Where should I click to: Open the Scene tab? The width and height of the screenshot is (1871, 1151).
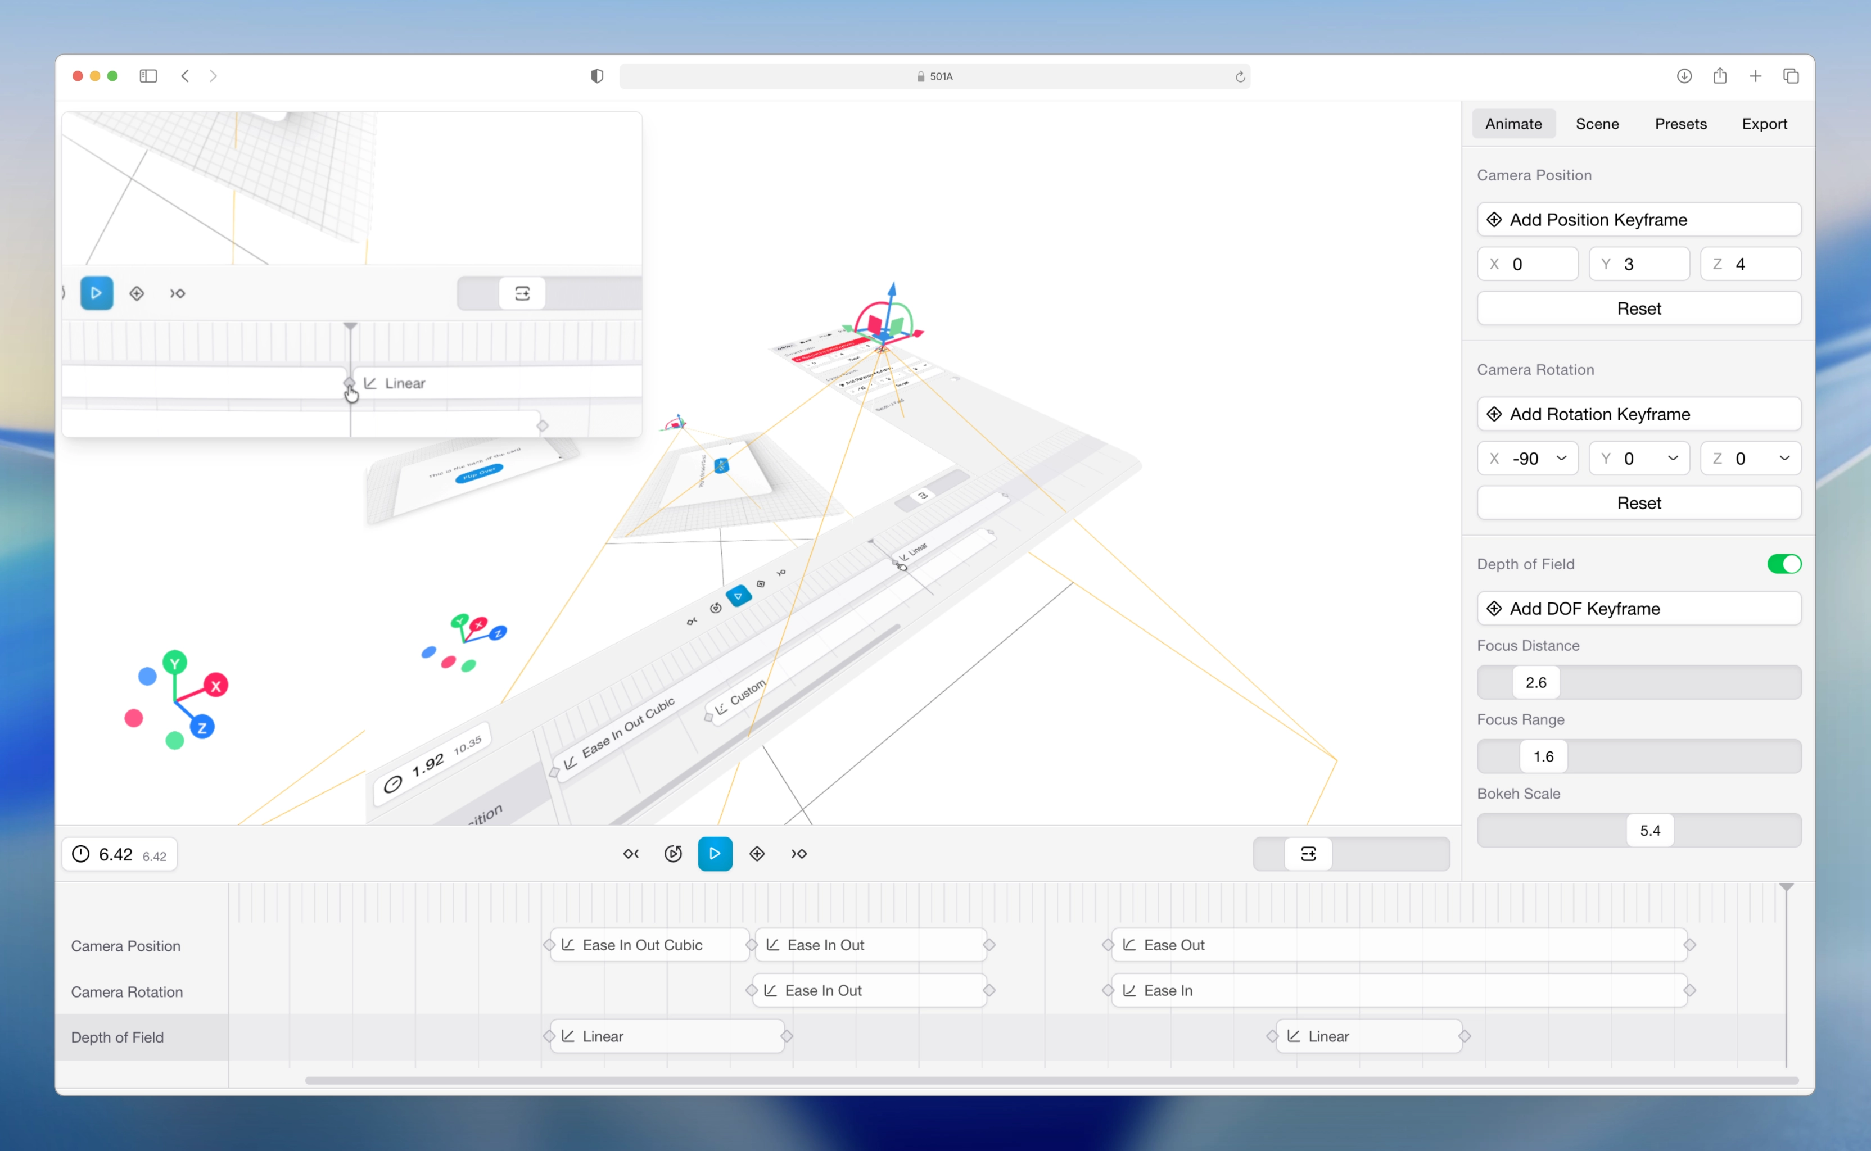click(x=1597, y=124)
